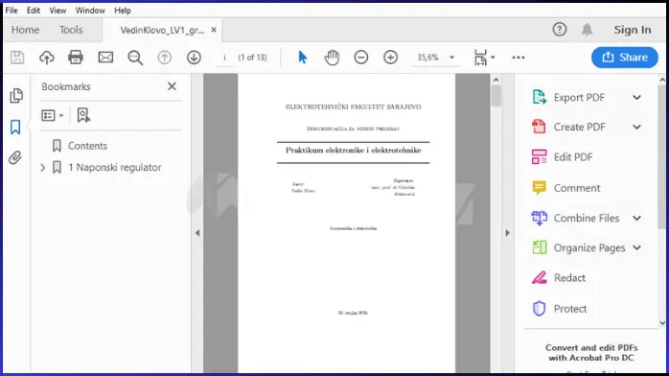Collapse the left navigation pane arrow

tap(197, 232)
